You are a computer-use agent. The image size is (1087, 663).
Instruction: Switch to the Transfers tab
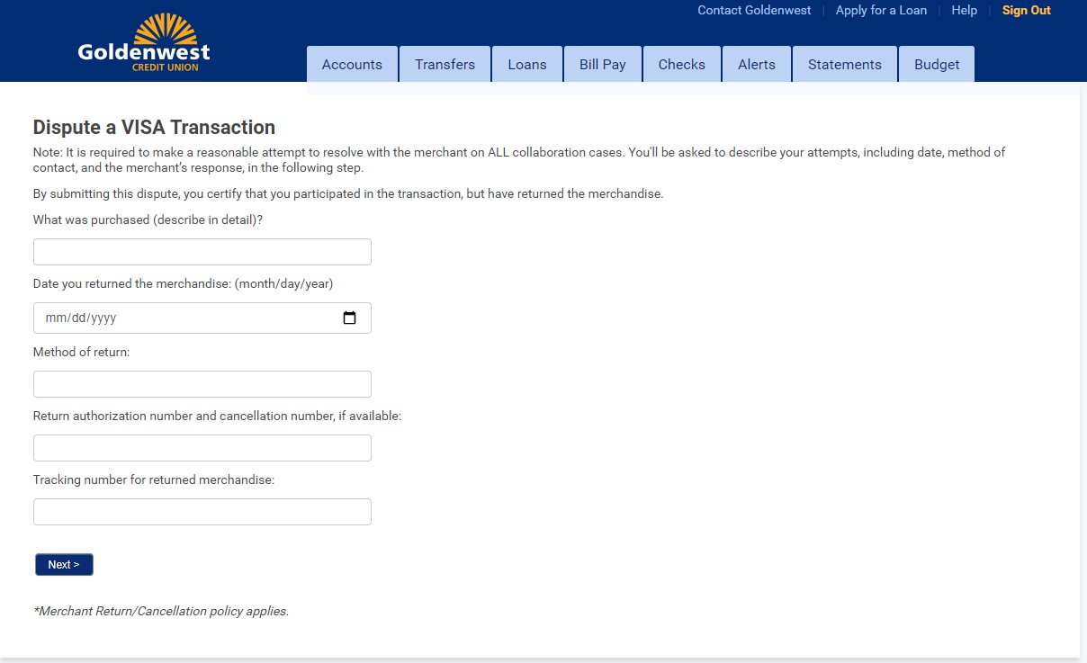(445, 65)
